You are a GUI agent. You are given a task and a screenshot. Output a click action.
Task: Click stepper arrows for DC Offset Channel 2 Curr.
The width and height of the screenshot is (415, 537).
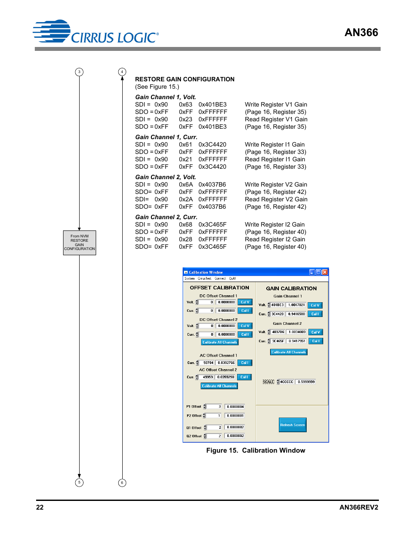click(x=197, y=334)
